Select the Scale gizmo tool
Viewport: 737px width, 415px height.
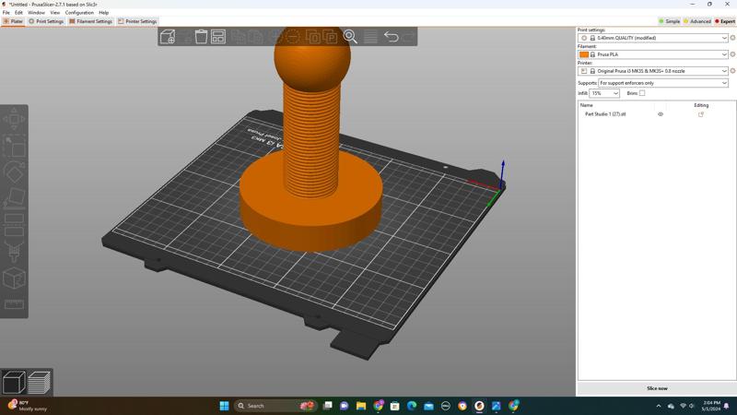(14, 146)
